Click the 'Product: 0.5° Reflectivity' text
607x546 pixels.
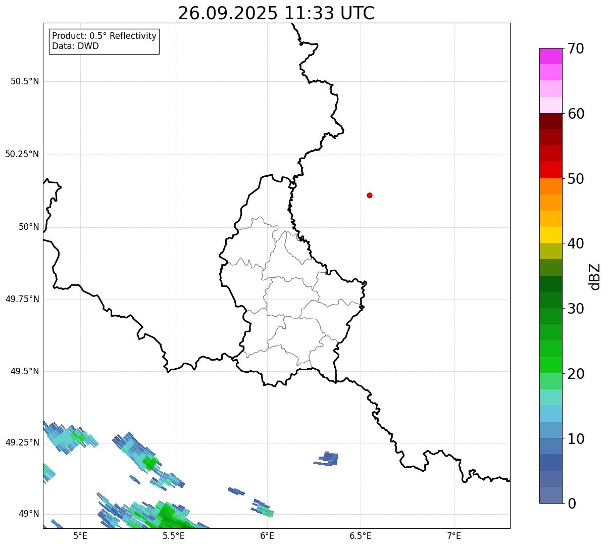click(x=104, y=36)
